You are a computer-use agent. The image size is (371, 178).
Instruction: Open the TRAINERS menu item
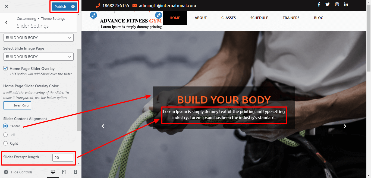[291, 18]
